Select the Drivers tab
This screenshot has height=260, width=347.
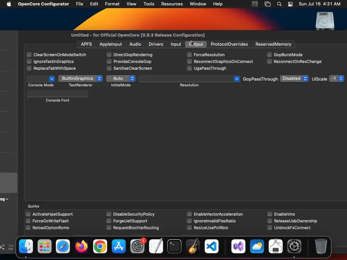156,44
